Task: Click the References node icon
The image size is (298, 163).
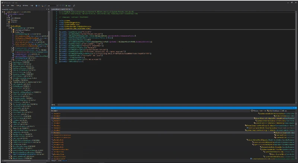Action: click(9, 20)
